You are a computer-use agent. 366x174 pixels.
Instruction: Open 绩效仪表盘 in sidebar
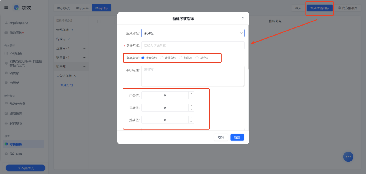(x=18, y=104)
